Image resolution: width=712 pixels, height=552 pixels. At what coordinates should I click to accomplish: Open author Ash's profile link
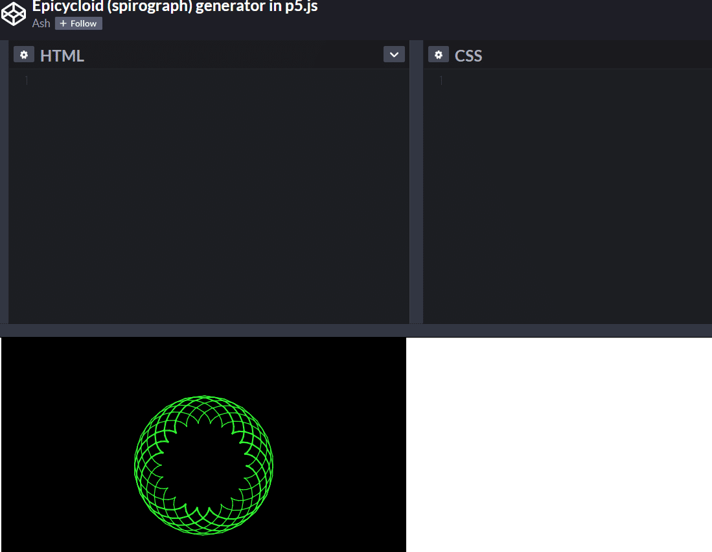(x=41, y=23)
